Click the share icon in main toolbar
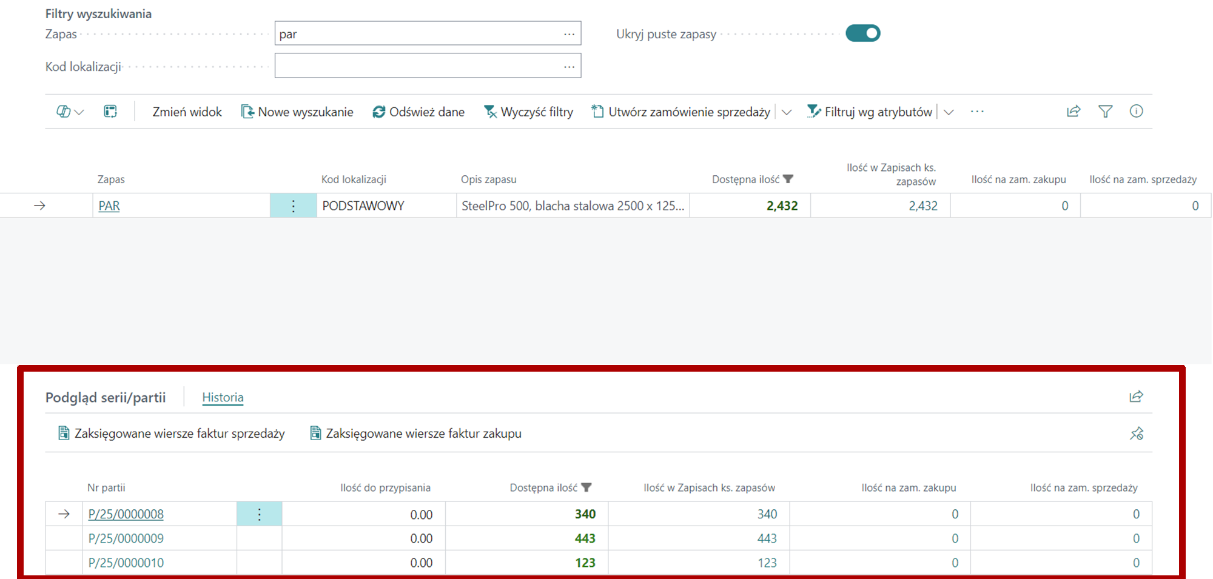Screen dimensions: 1213x579 (1074, 111)
